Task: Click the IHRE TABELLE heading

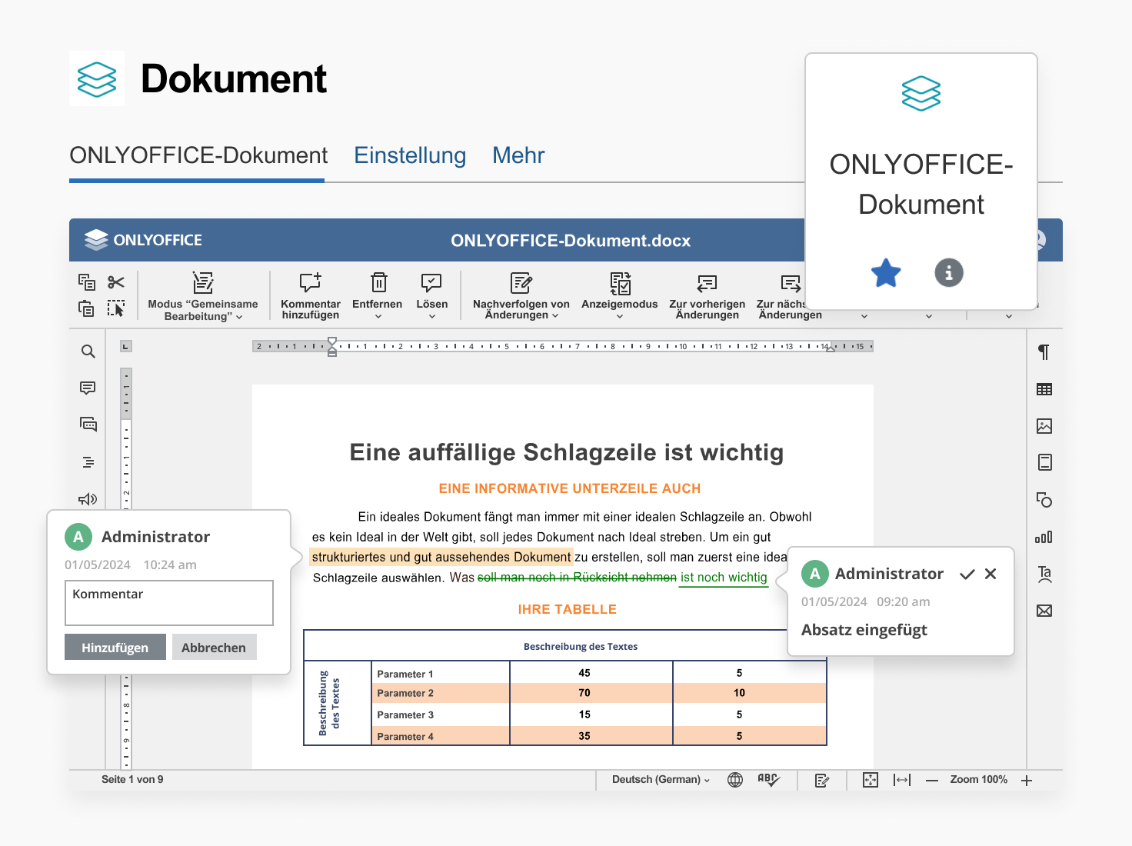Action: pos(568,609)
